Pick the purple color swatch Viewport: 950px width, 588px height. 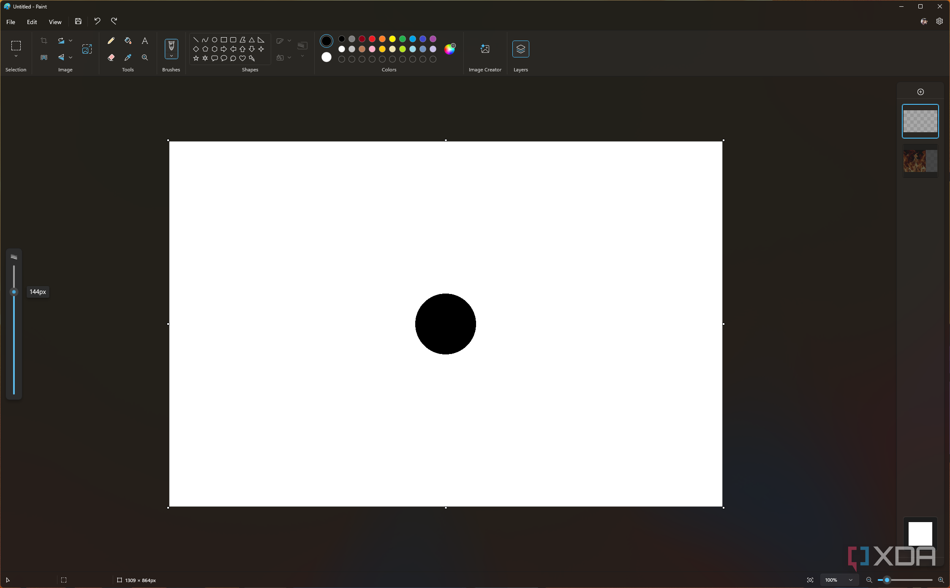433,39
